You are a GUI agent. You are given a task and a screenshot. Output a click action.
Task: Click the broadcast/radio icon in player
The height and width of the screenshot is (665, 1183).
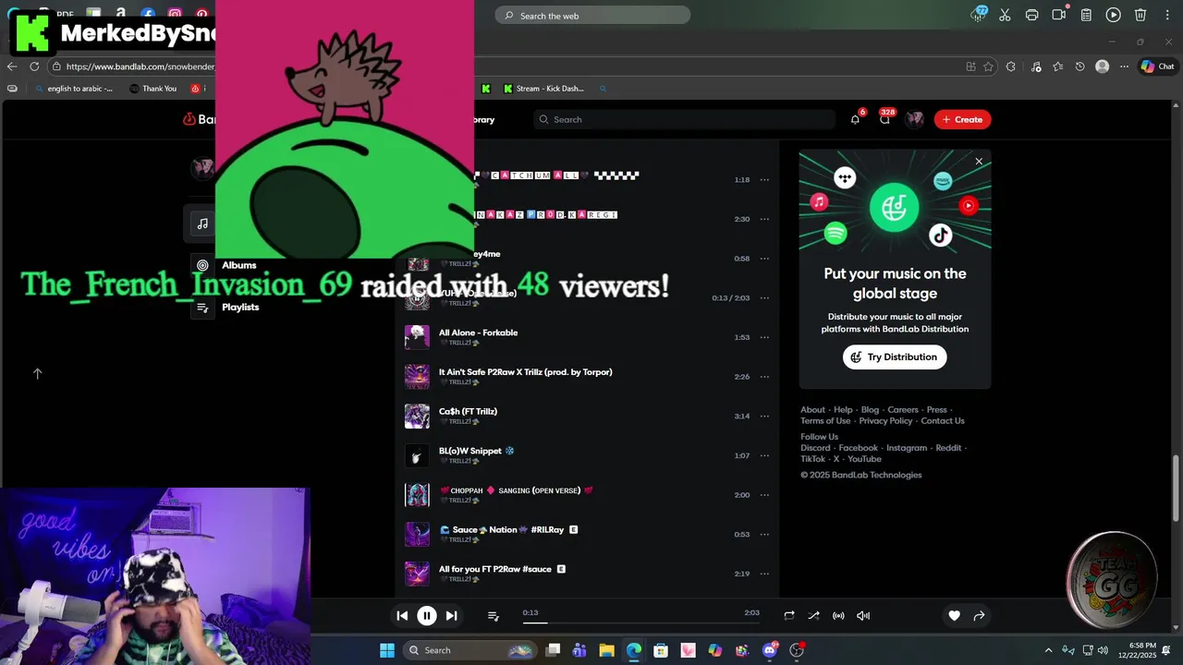(838, 615)
